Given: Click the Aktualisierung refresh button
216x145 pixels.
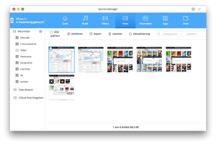Looking at the screenshot, I should click(x=139, y=34).
